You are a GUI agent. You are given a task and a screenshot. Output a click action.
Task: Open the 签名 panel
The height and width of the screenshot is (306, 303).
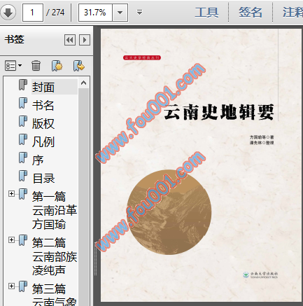(251, 13)
